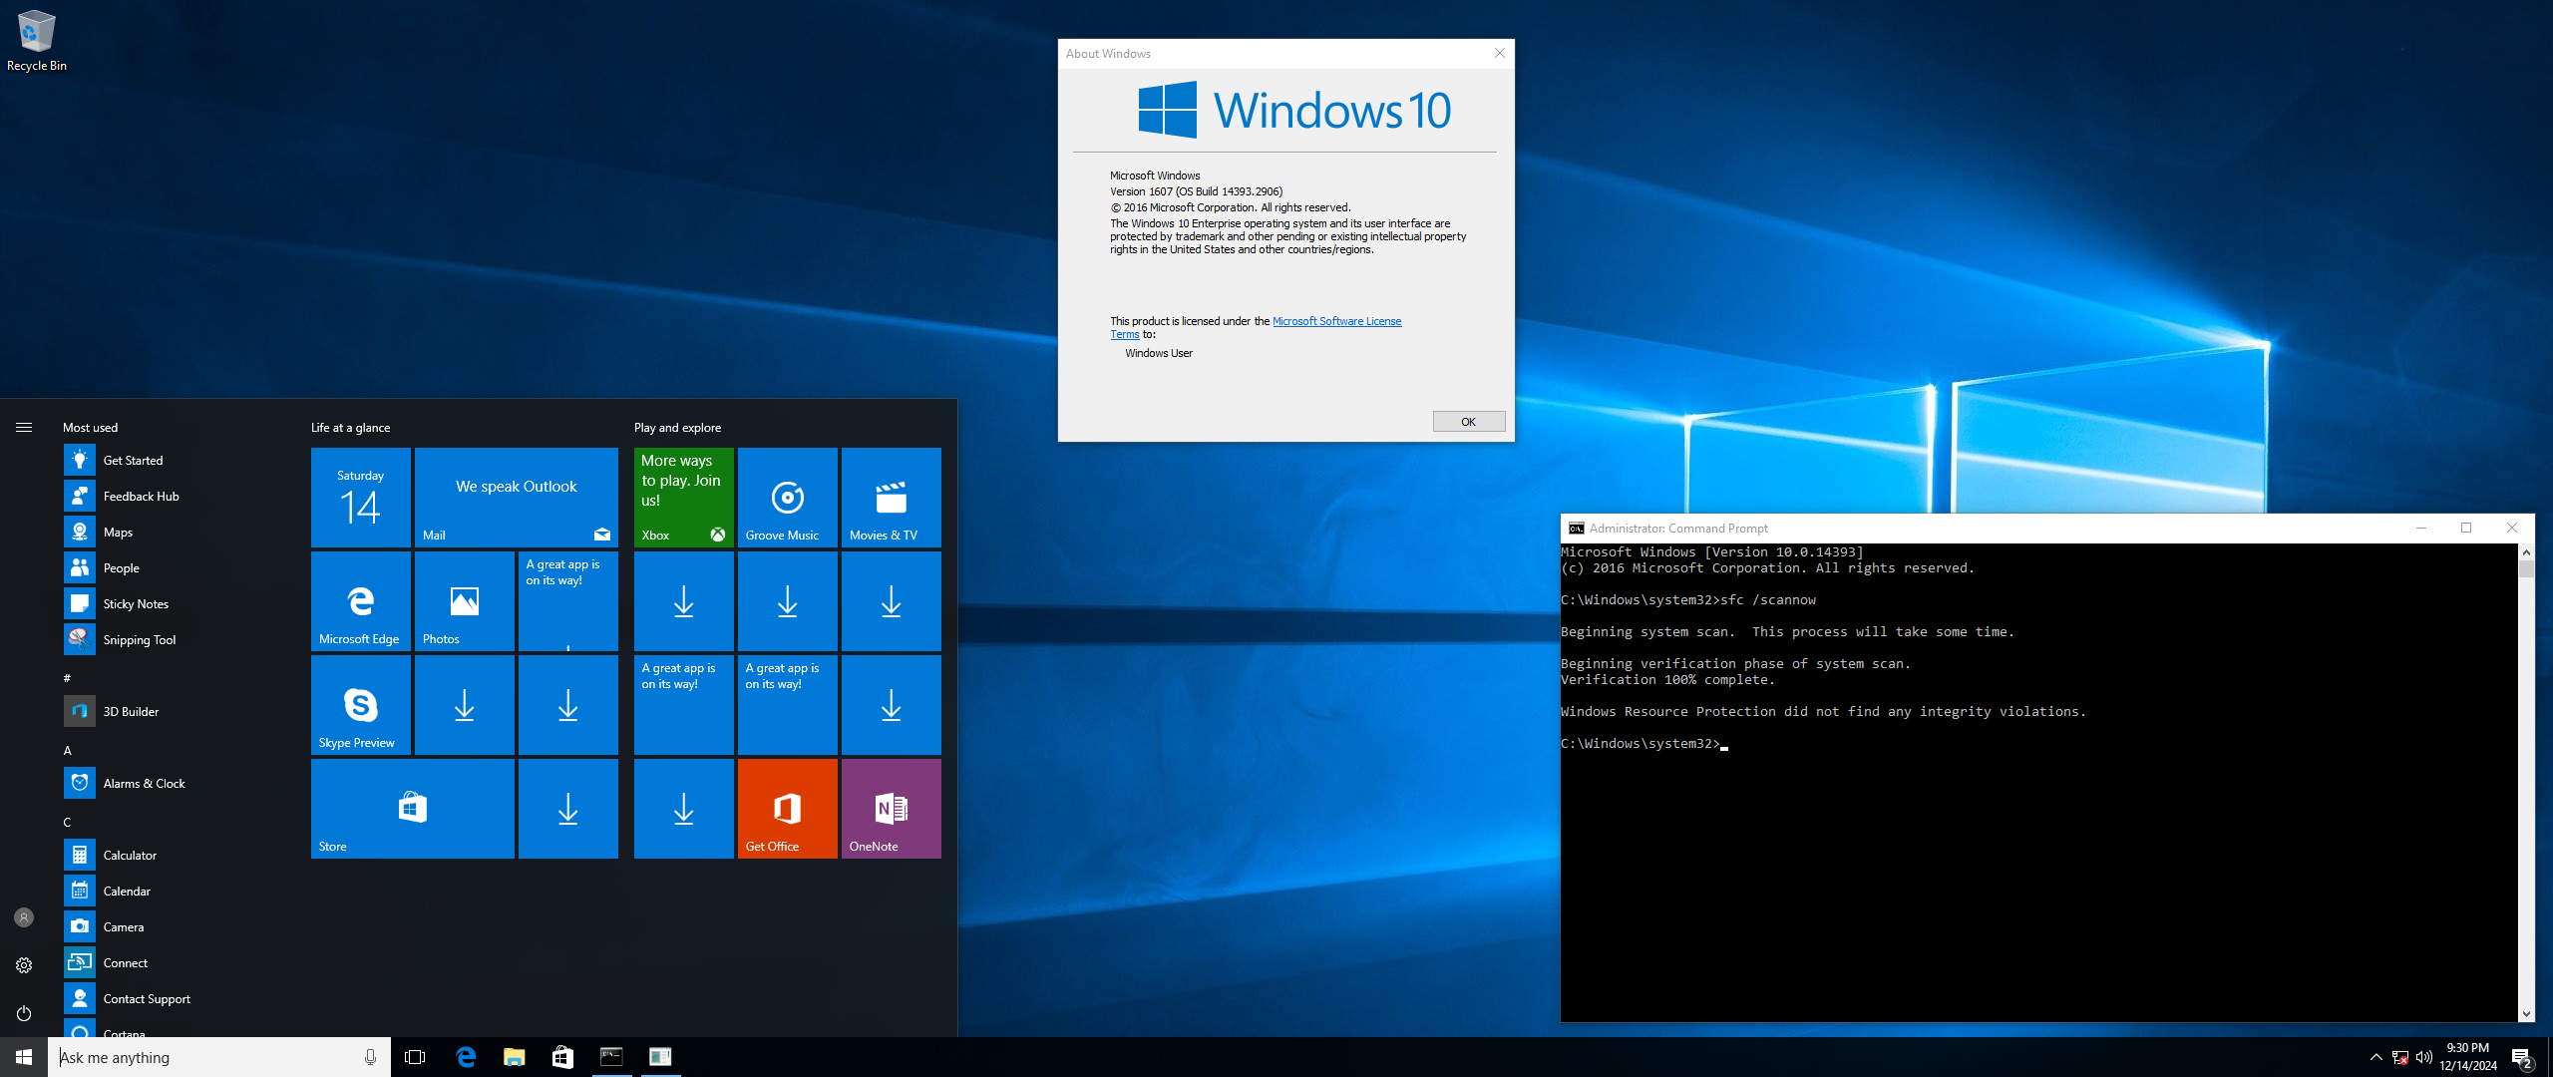Open the Power options in Start menu

(24, 1013)
